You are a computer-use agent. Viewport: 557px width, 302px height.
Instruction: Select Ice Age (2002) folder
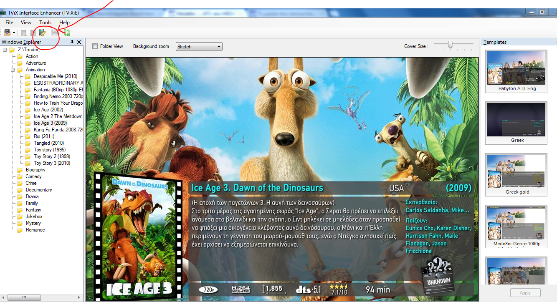pos(48,110)
